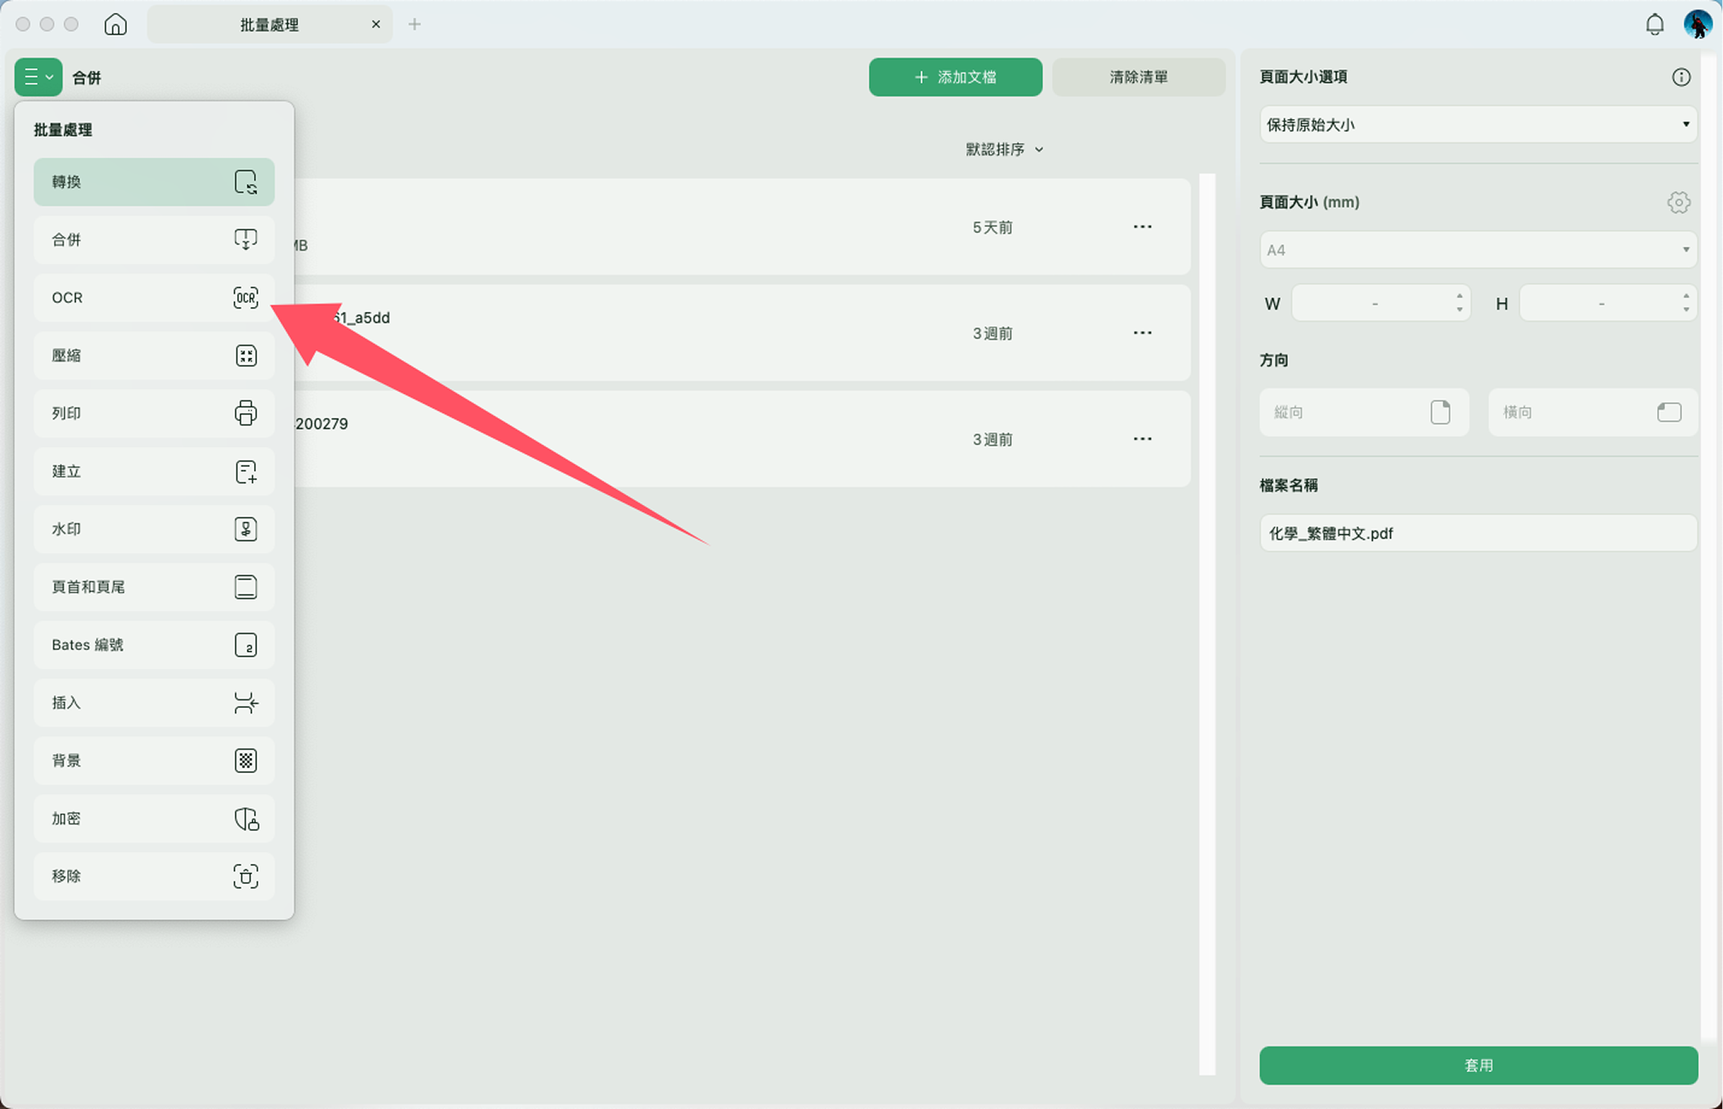Open the A4 page size dropdown
Viewport: 1723px width, 1109px height.
[1478, 250]
